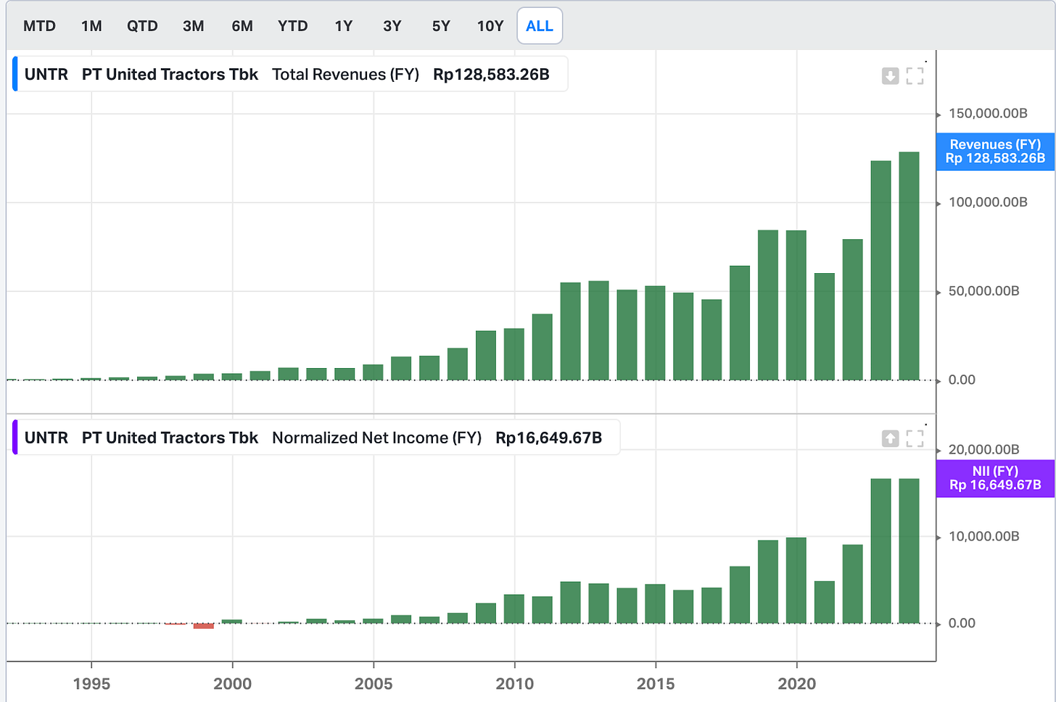This screenshot has width=1056, height=702.
Task: Click the ALL time range button
Action: coord(540,26)
